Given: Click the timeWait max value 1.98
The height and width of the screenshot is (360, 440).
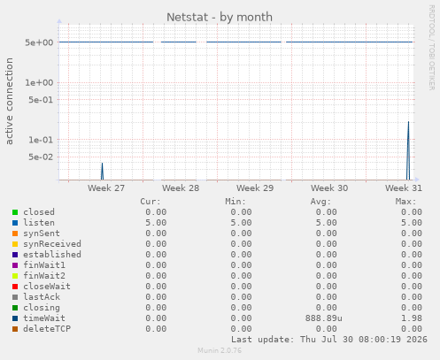Looking at the screenshot, I should 412,318.
